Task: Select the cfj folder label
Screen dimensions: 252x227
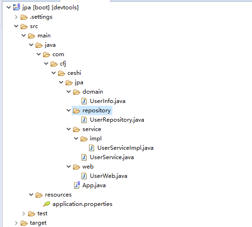Action: [63, 64]
